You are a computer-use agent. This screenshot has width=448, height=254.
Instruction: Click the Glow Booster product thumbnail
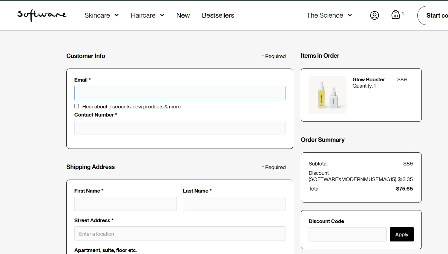[x=327, y=95]
